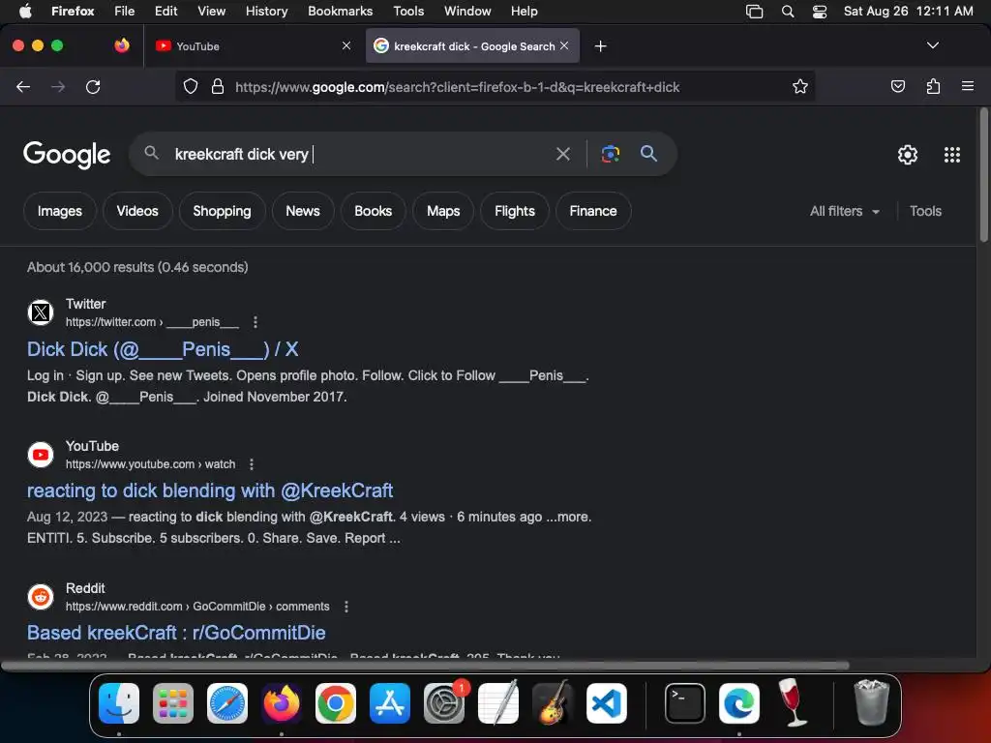Filter results by Books
Screen dimensions: 991x743
click(x=373, y=211)
